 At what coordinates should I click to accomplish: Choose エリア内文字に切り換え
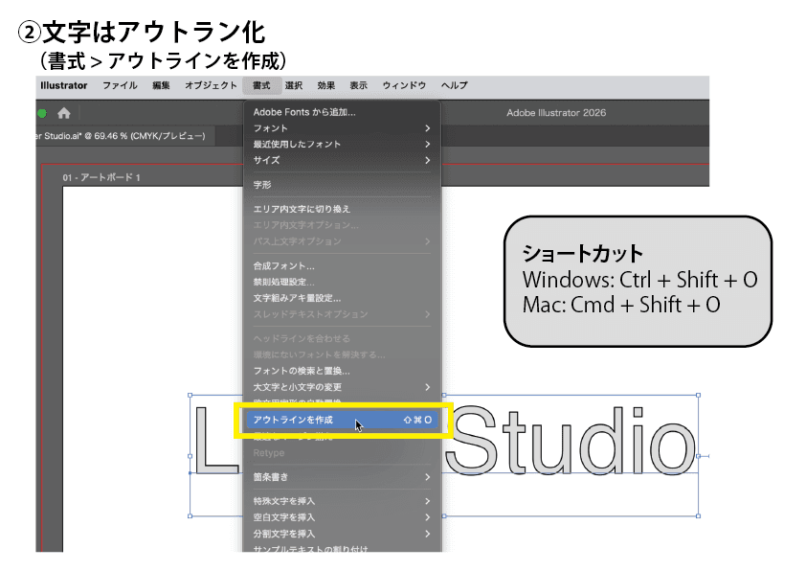pyautogui.click(x=342, y=209)
